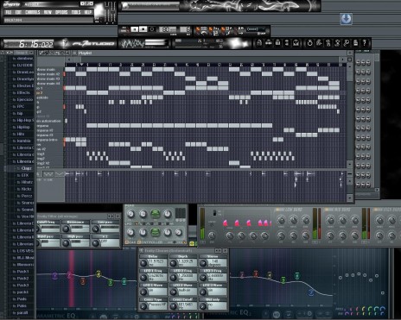
Task: Expand the Hits browser folder
Action: 20,134
